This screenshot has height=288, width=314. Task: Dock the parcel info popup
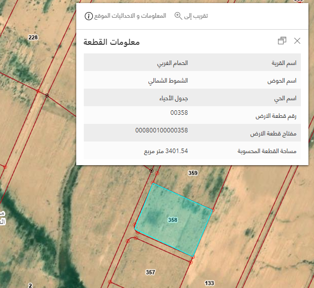coord(282,41)
